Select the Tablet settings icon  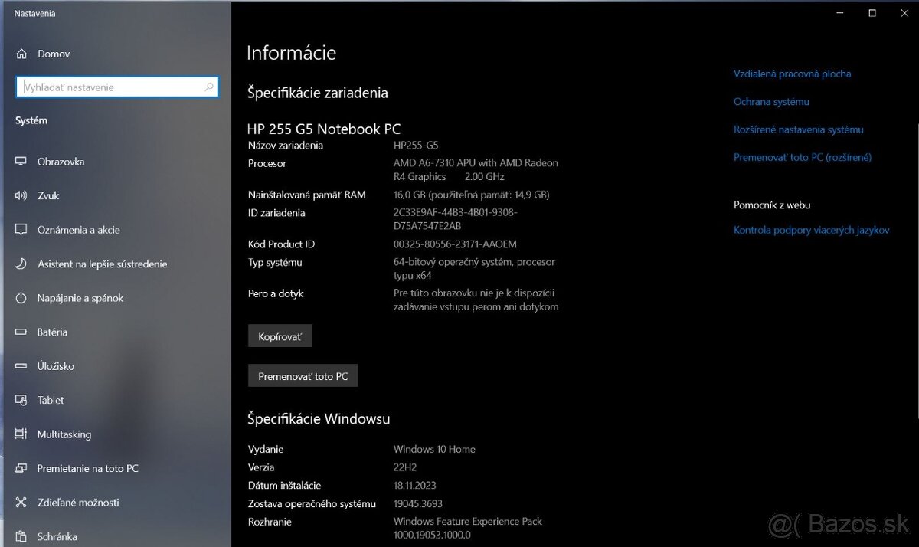pyautogui.click(x=21, y=400)
